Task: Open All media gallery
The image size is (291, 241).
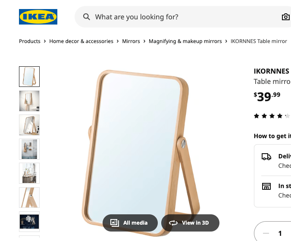Action: tap(130, 222)
